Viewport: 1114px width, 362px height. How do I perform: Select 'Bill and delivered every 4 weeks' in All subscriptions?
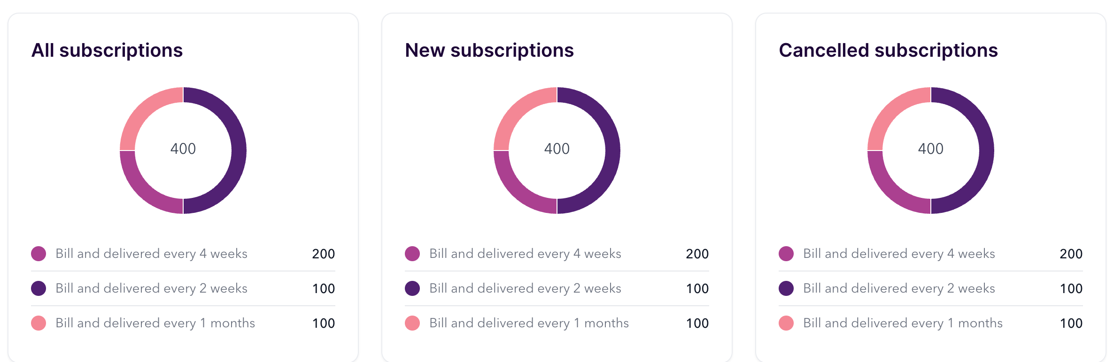point(151,254)
